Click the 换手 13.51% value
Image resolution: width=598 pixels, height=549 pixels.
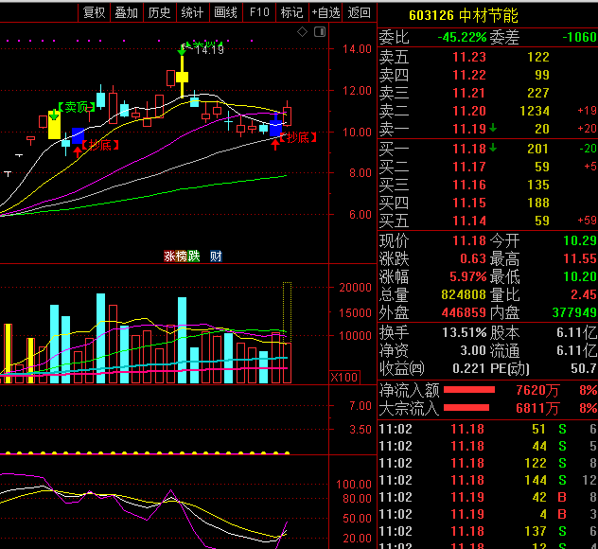point(465,332)
